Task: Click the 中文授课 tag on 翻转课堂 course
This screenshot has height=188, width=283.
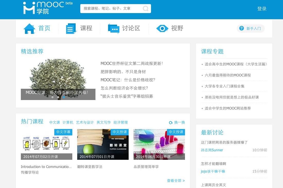Action: click(120, 132)
